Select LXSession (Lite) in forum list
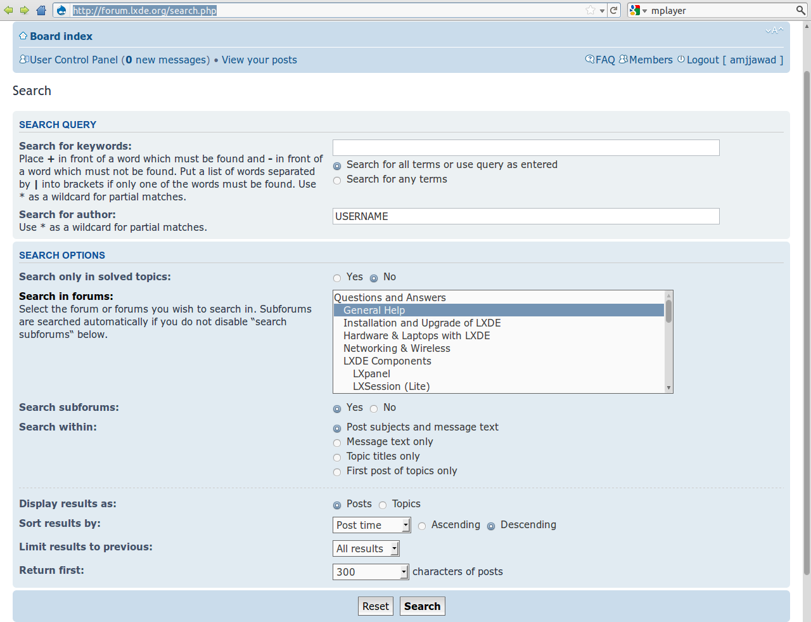 (x=499, y=386)
